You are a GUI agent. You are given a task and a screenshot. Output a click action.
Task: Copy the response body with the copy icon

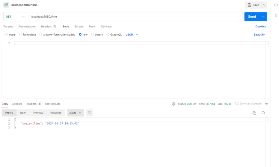click(x=254, y=113)
